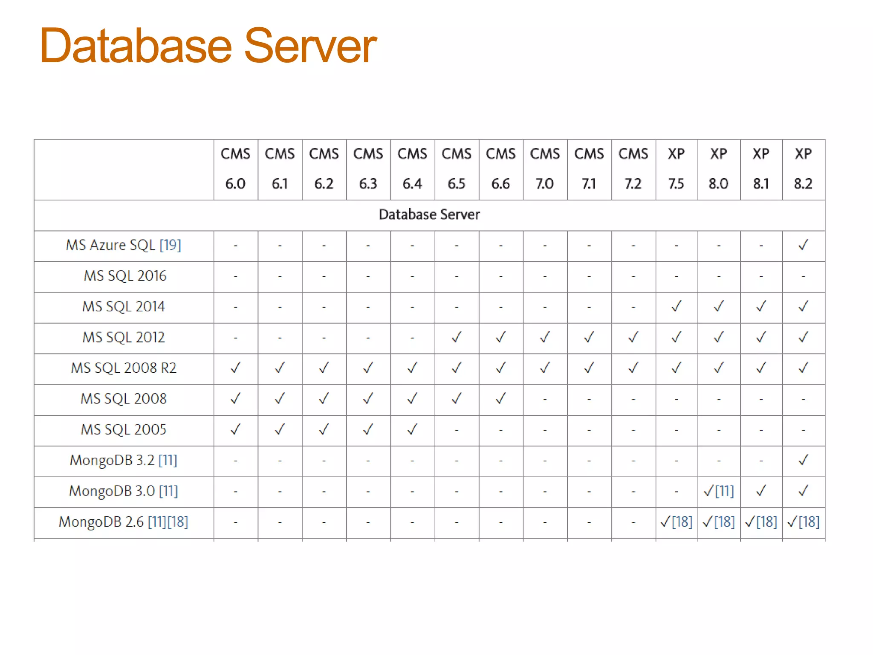Select the 'XP 7.5' column header

[676, 169]
